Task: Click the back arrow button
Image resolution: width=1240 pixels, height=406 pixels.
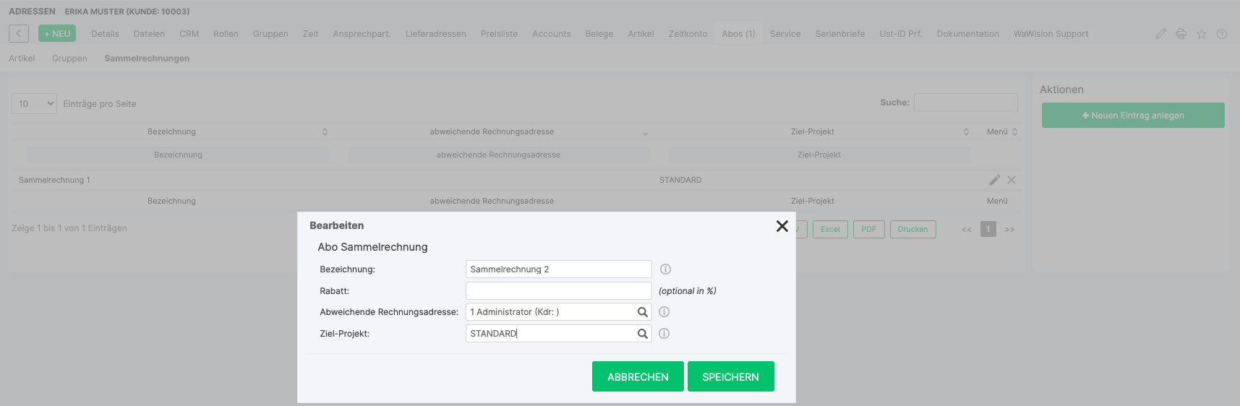Action: (19, 34)
